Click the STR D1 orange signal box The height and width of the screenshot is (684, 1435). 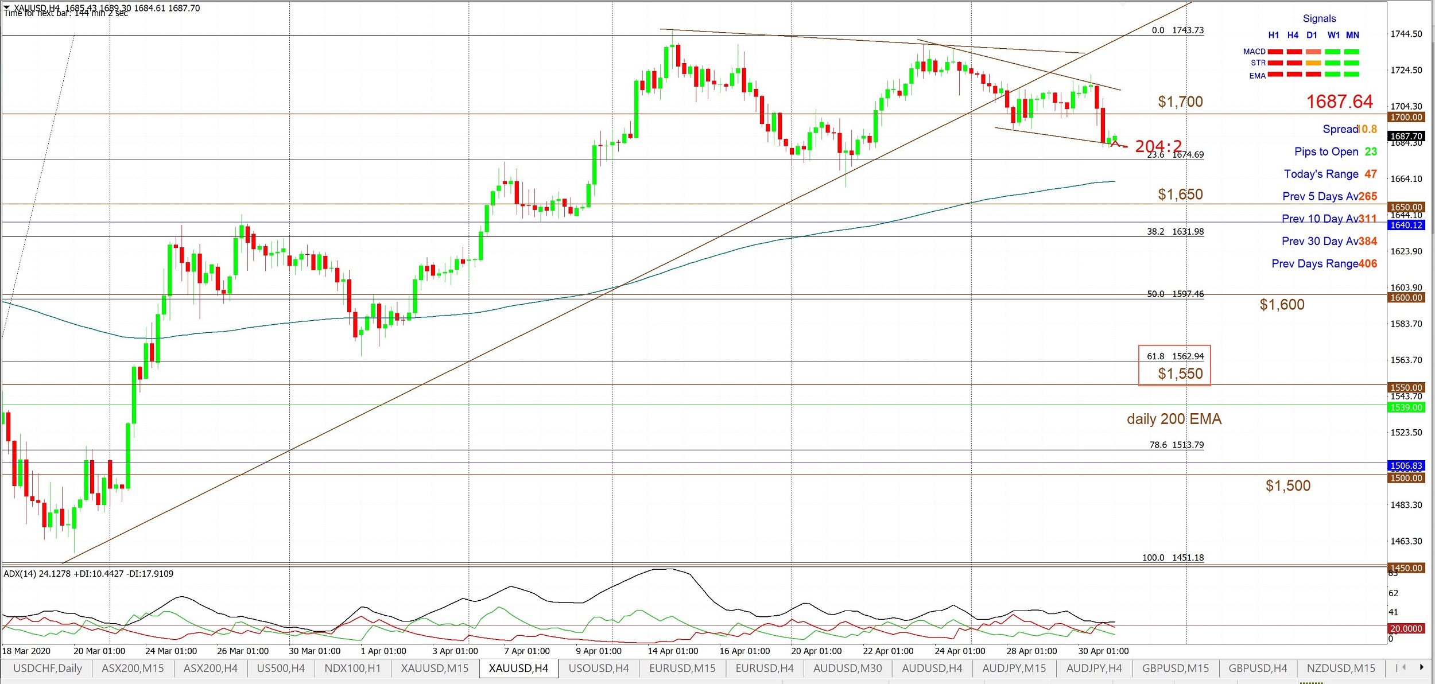tap(1313, 63)
